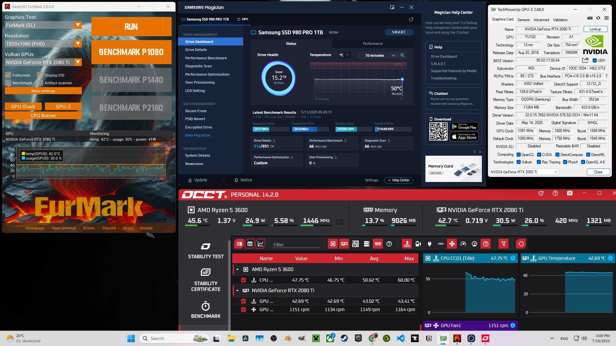616x346 pixels.
Task: Click OCCT GPU filter icon in toolbar
Action: click(x=344, y=244)
